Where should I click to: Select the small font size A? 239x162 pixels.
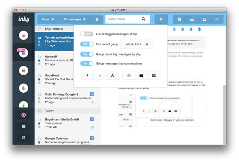click(87, 75)
